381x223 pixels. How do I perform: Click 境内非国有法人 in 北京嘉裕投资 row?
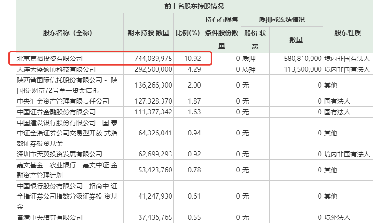(347, 59)
